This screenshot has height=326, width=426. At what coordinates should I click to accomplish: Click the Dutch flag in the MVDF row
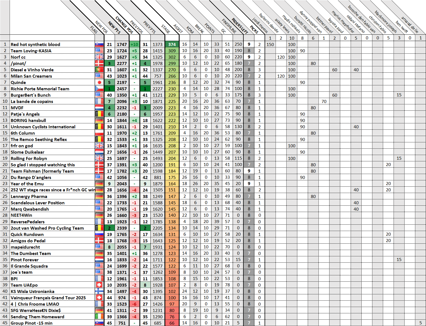click(x=99, y=108)
